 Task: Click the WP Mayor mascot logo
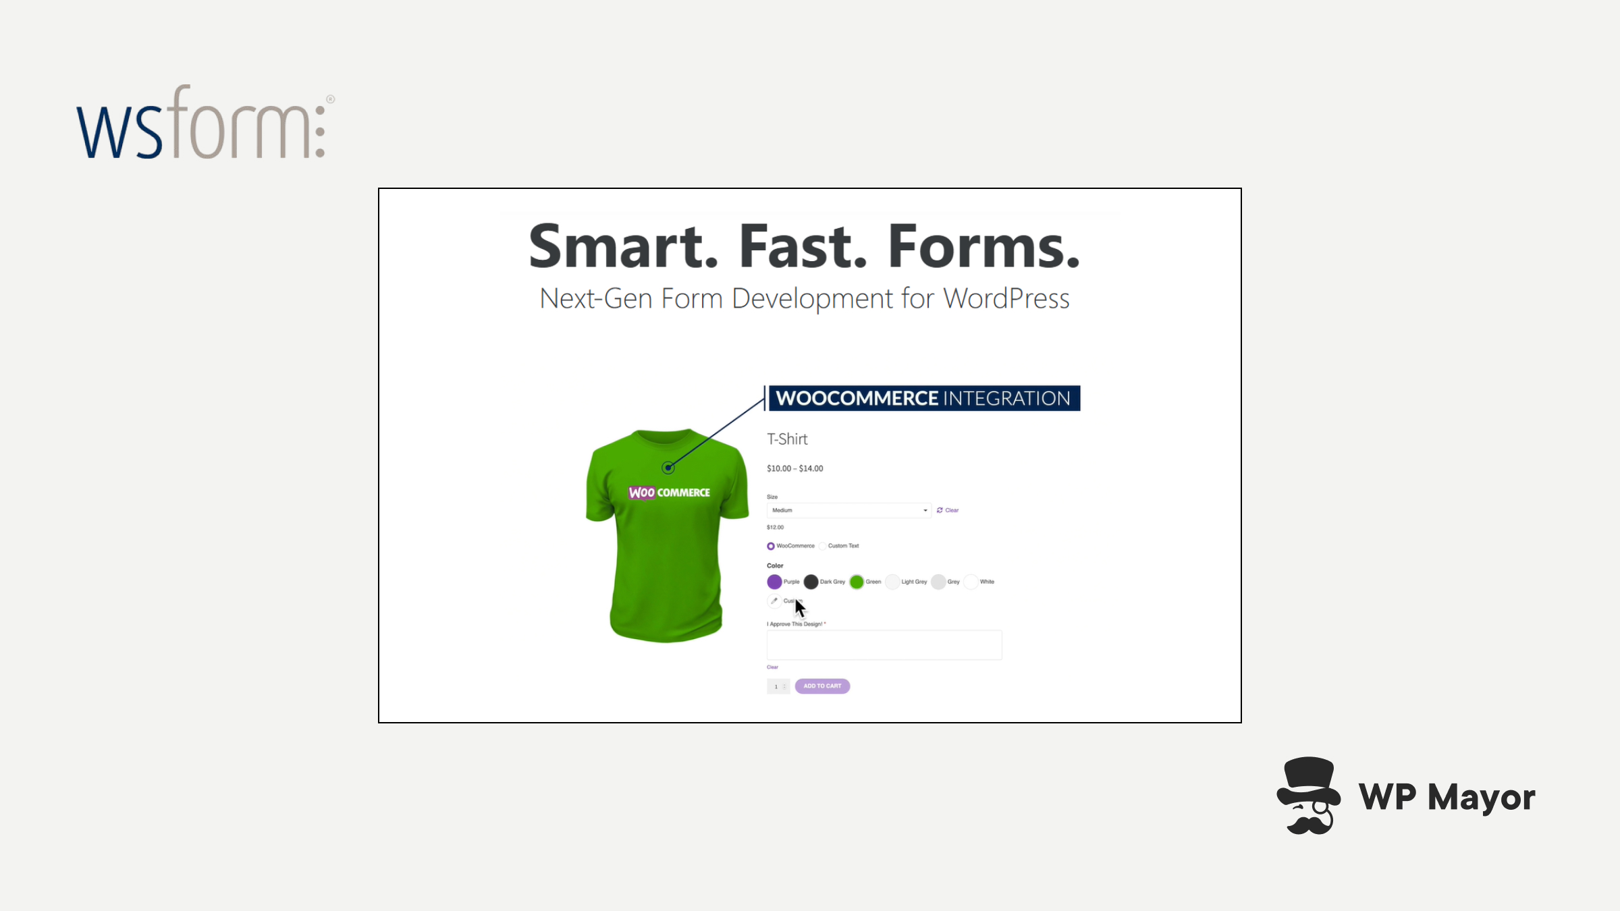click(1308, 796)
